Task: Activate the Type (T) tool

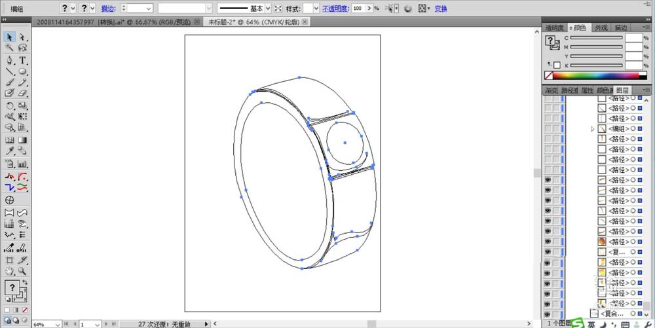Action: coord(22,60)
